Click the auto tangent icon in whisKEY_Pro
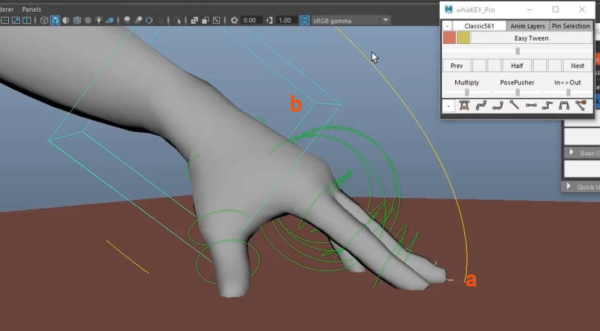 pyautogui.click(x=464, y=106)
